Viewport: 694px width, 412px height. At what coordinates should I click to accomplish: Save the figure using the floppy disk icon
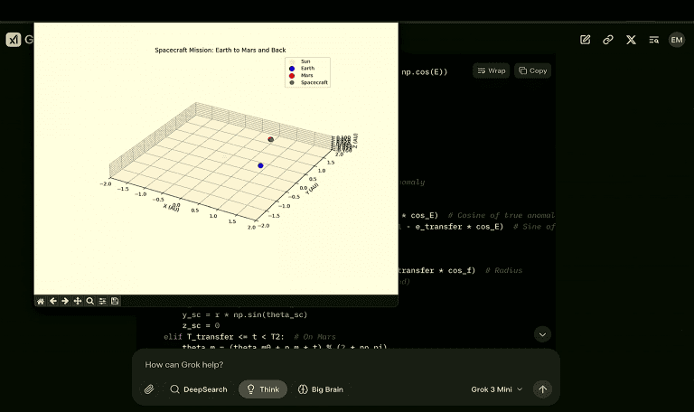tap(115, 301)
